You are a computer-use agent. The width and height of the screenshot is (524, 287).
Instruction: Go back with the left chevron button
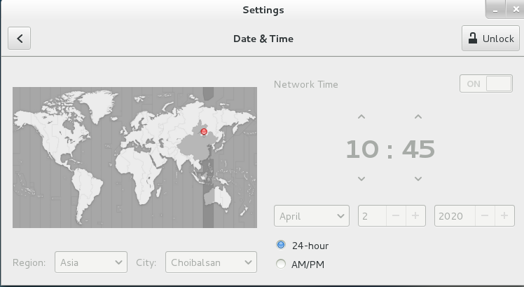click(20, 39)
